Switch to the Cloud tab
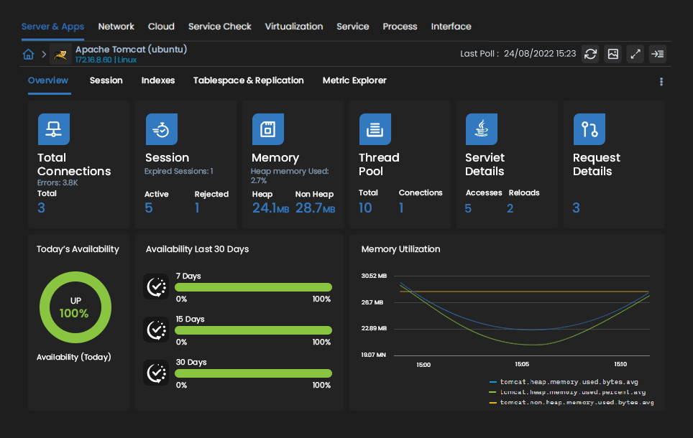 point(161,27)
